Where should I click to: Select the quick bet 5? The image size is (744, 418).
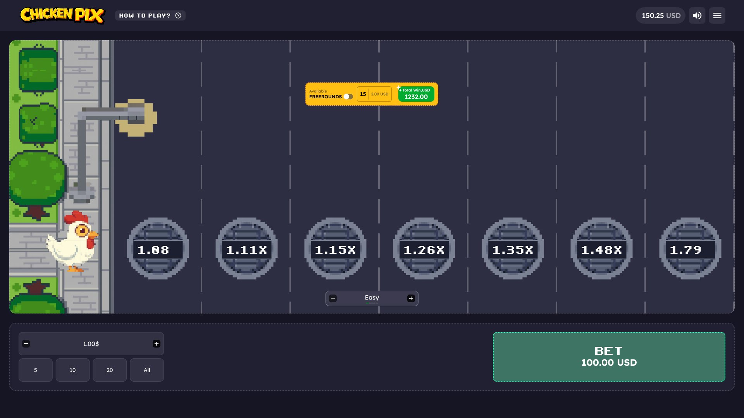click(35, 370)
